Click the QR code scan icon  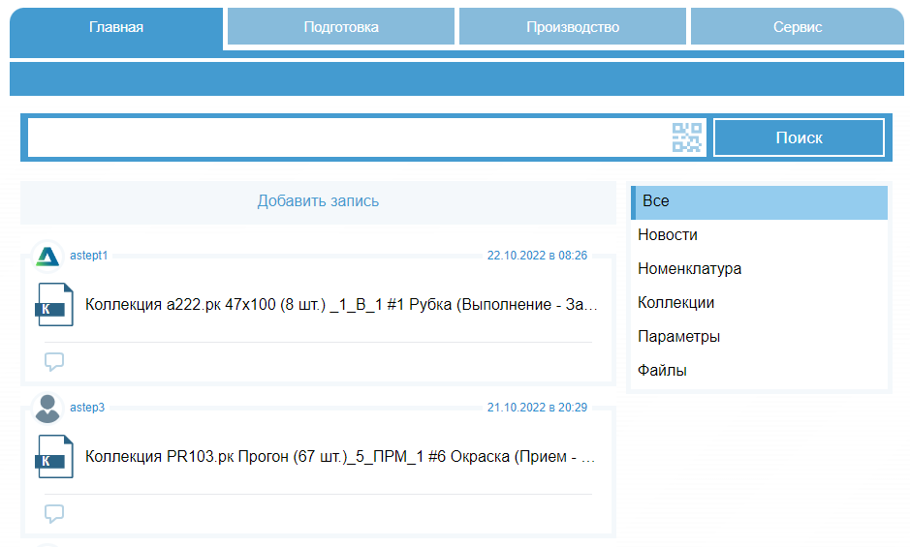[x=687, y=138]
